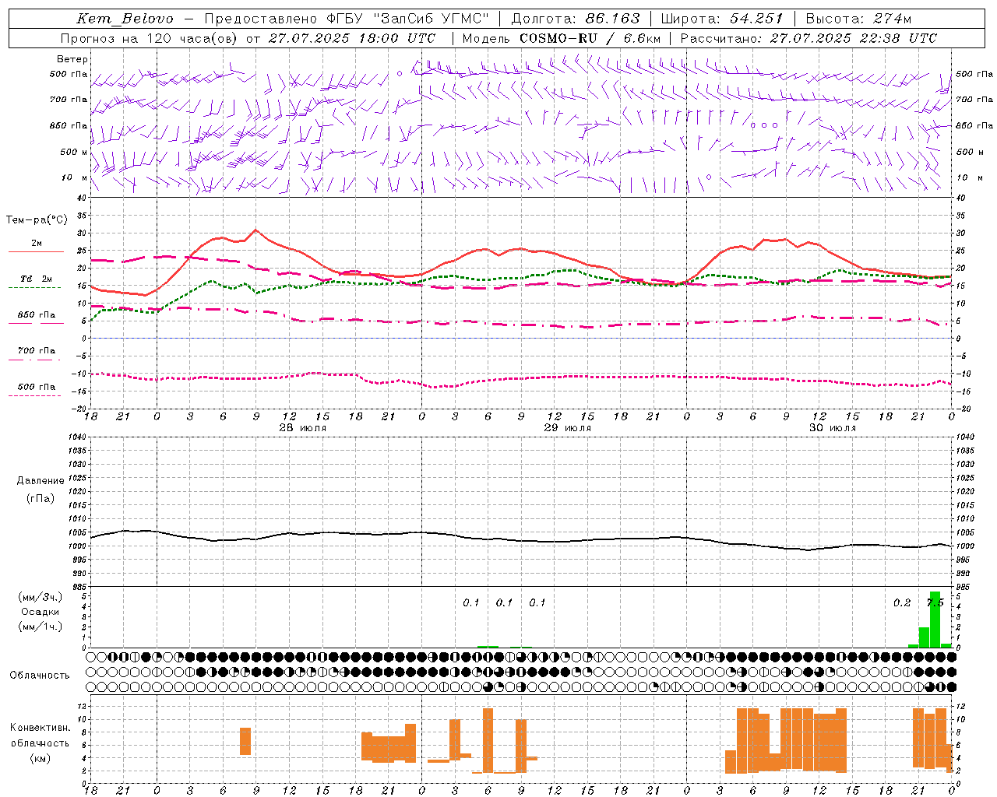Click the 30 июля date label

833,428
